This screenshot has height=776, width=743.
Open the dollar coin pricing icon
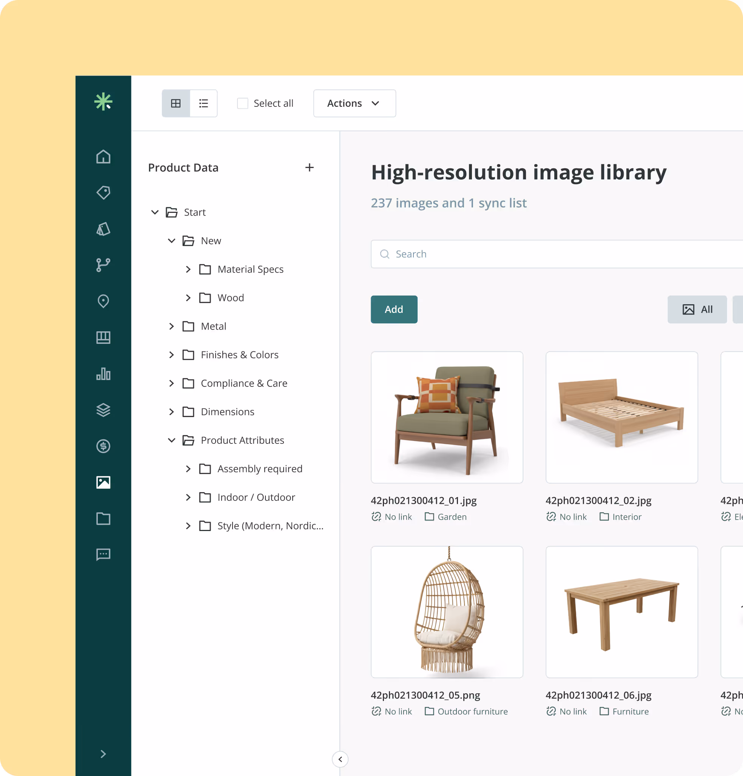pyautogui.click(x=103, y=446)
